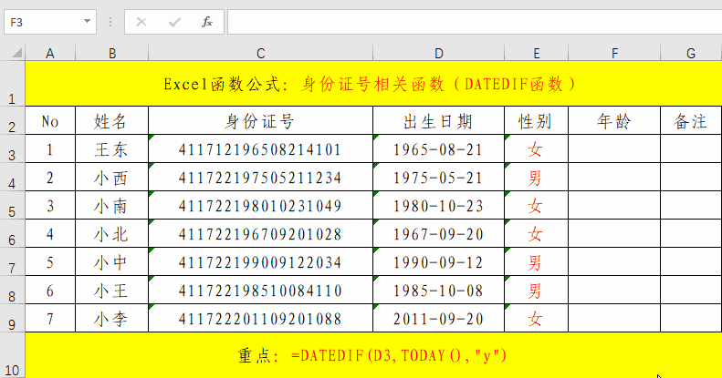Click the Select All corner triangle

click(16, 53)
